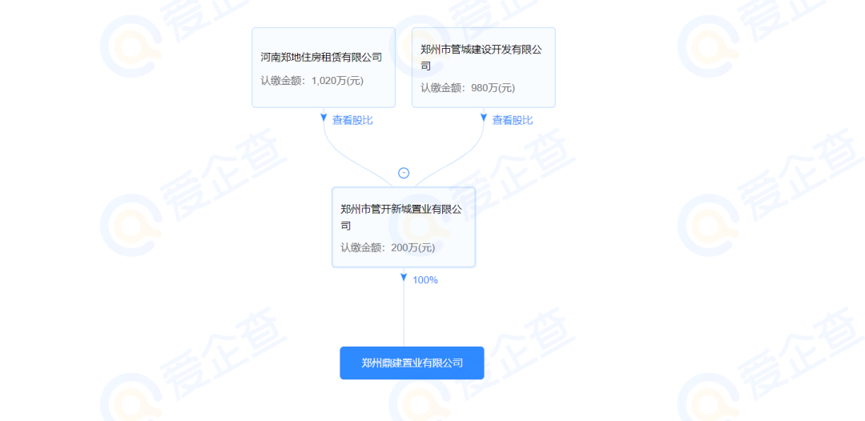Open 郑州市管开新城置业有限公司 company card
Screen dimensions: 865x421
404,227
